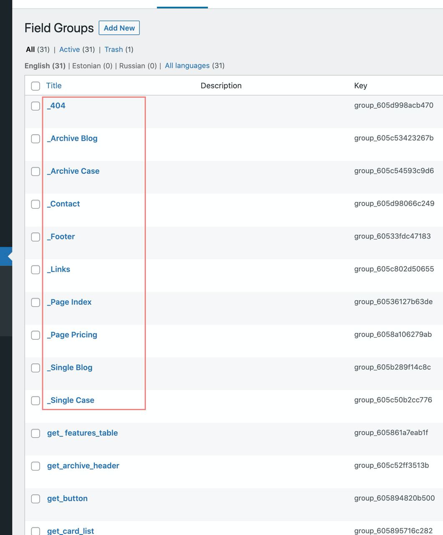
Task: Click key group_605895716c282
Action: tap(393, 531)
